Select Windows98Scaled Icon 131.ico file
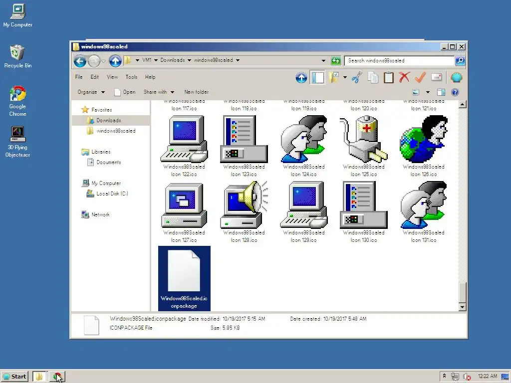Screen dimensions: 511x383 [424, 212]
